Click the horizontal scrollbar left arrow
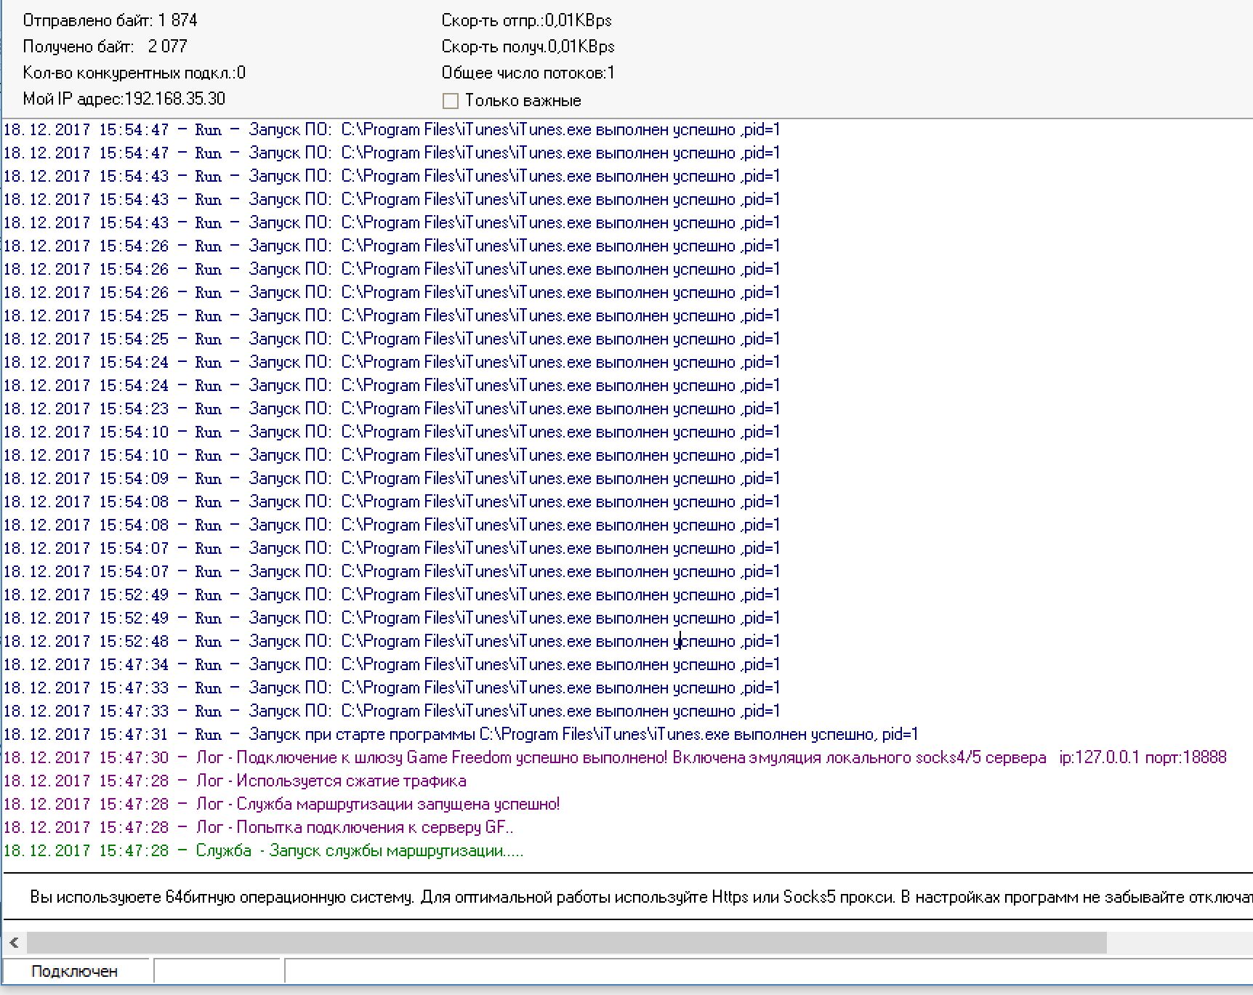 click(14, 943)
